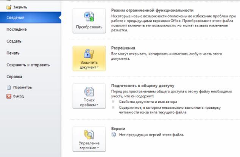240x157 pixels.
Task: Click the Параметры document icon
Action: pos(9,87)
